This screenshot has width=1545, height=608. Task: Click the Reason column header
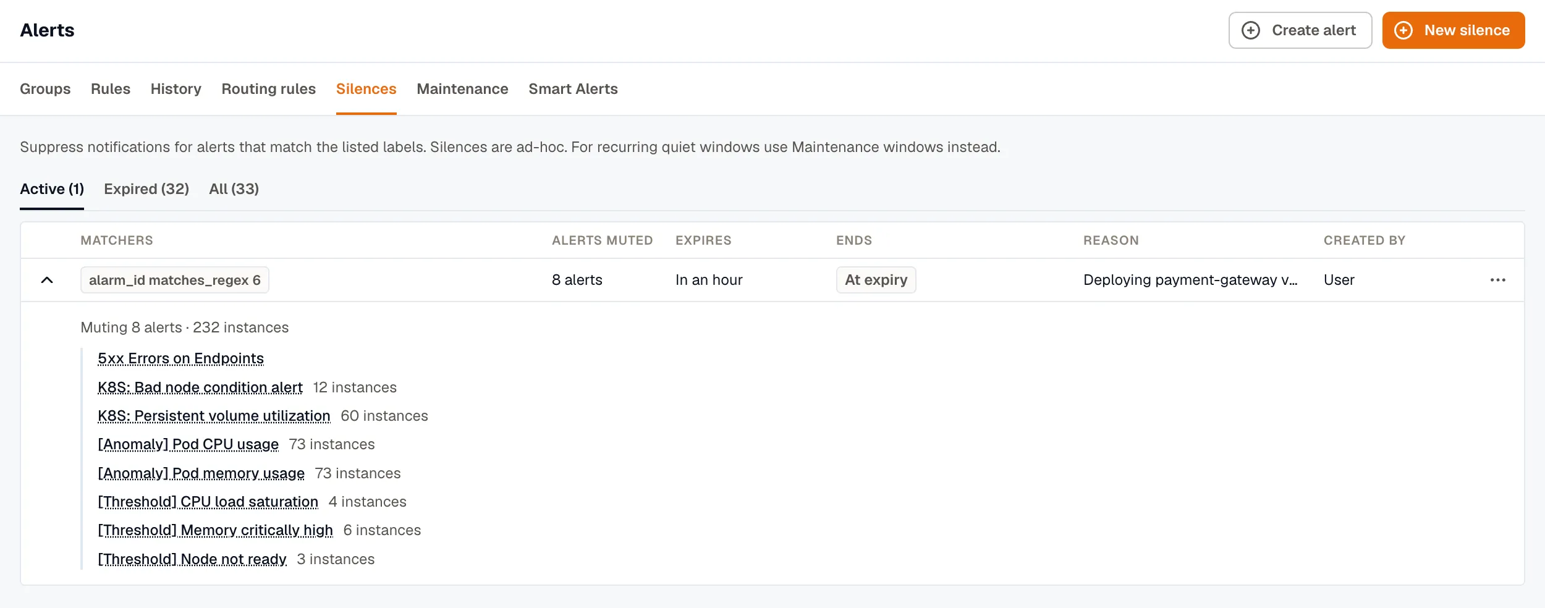[1111, 240]
